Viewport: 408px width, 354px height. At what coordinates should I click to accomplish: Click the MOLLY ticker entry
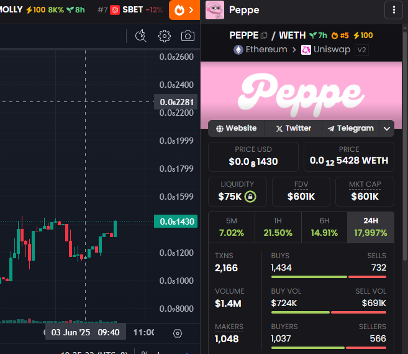click(x=42, y=10)
